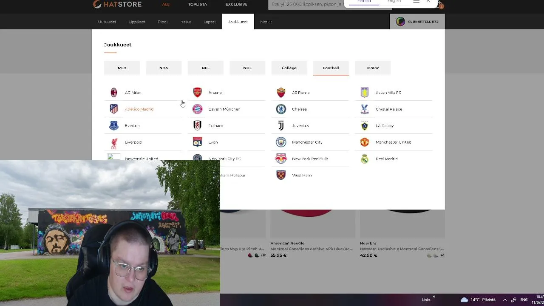This screenshot has height=306, width=544.
Task: Pick the Manchester United crest
Action: click(x=365, y=142)
